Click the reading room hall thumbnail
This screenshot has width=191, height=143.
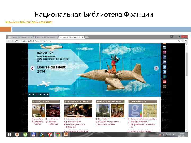point(118,111)
